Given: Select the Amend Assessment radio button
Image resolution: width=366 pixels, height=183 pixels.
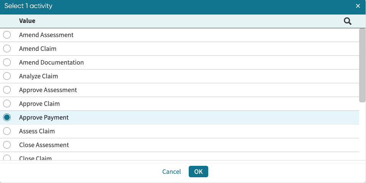Looking at the screenshot, I should [7, 35].
